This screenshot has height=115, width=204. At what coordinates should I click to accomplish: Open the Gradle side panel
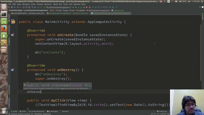(x=203, y=16)
